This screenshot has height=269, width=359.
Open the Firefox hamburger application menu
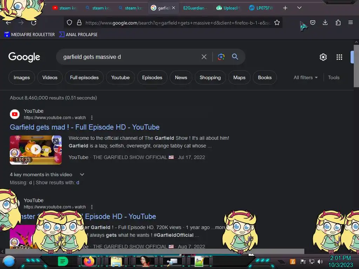click(350, 22)
